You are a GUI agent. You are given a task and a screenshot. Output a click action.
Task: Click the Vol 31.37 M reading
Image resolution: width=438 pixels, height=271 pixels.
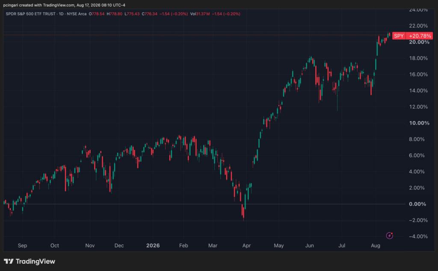(200, 14)
